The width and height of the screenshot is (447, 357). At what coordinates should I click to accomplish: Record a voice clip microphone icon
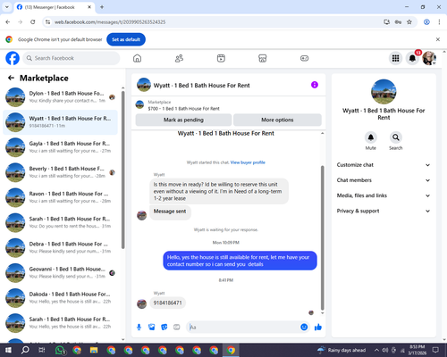click(x=139, y=328)
